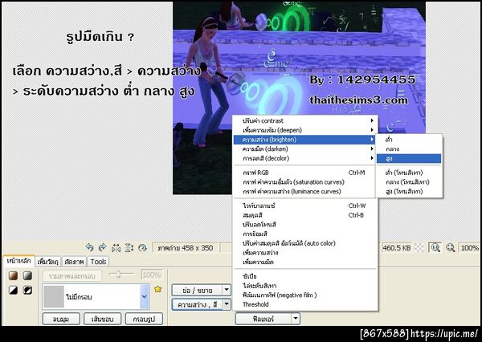
Task: Click the rotate arbitrary icon
Action: [142, 247]
